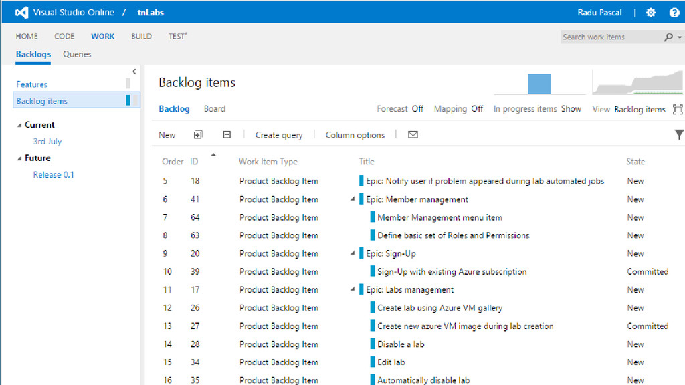685x385 pixels.
Task: Toggle Mapping Off setting
Action: tap(477, 109)
